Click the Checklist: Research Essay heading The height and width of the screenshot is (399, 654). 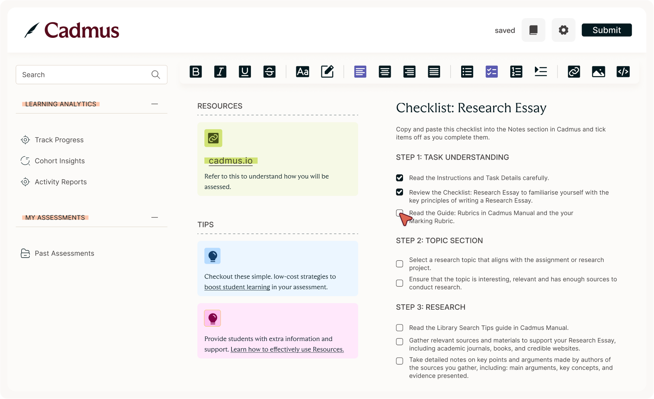click(x=471, y=108)
